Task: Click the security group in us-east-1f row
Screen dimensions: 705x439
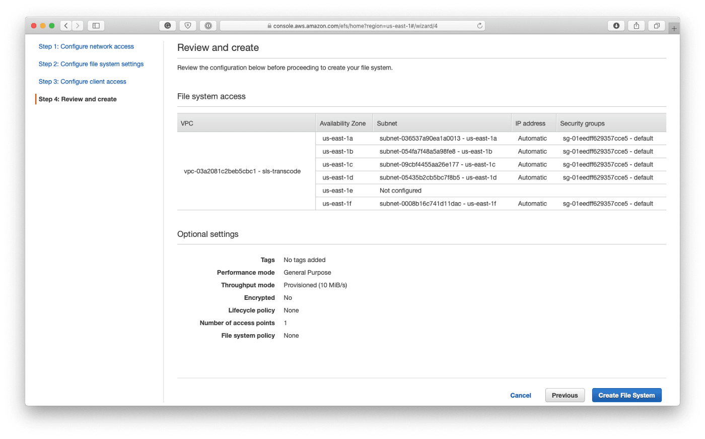Action: (608, 204)
